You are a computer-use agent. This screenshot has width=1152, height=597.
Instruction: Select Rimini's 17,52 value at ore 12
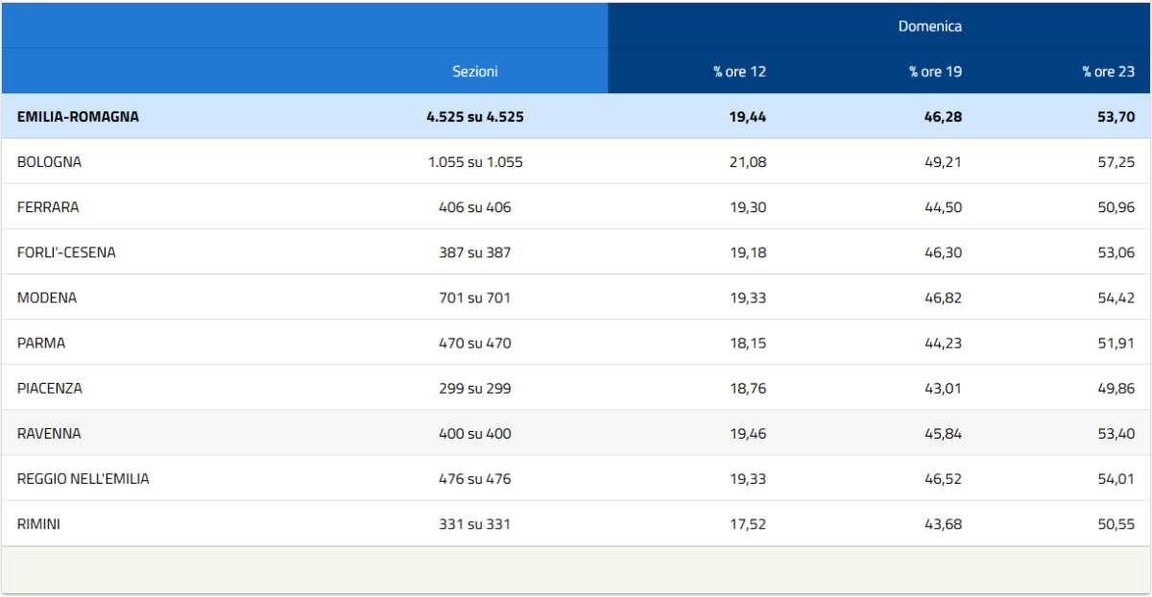pyautogui.click(x=748, y=524)
